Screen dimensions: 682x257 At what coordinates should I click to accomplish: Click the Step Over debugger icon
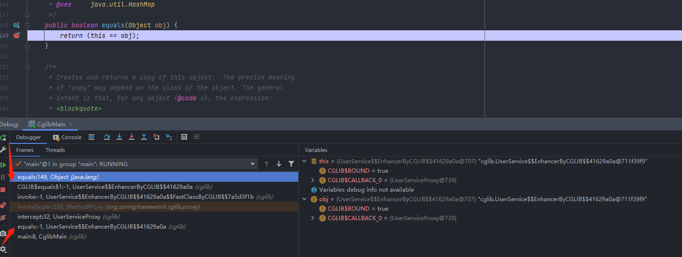[107, 137]
